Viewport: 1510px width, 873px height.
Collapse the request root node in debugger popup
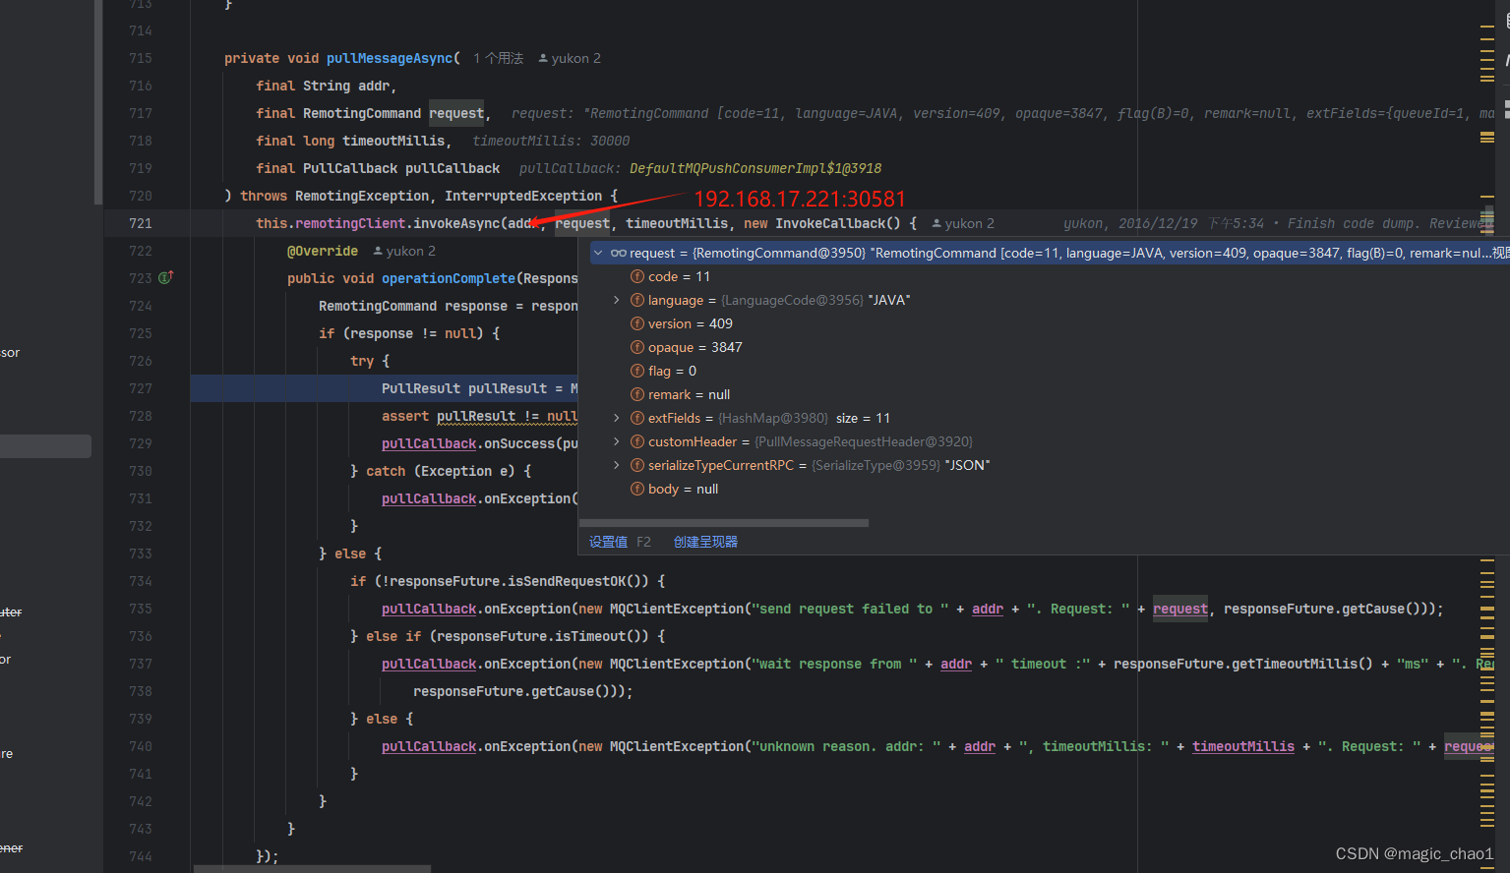tap(598, 253)
